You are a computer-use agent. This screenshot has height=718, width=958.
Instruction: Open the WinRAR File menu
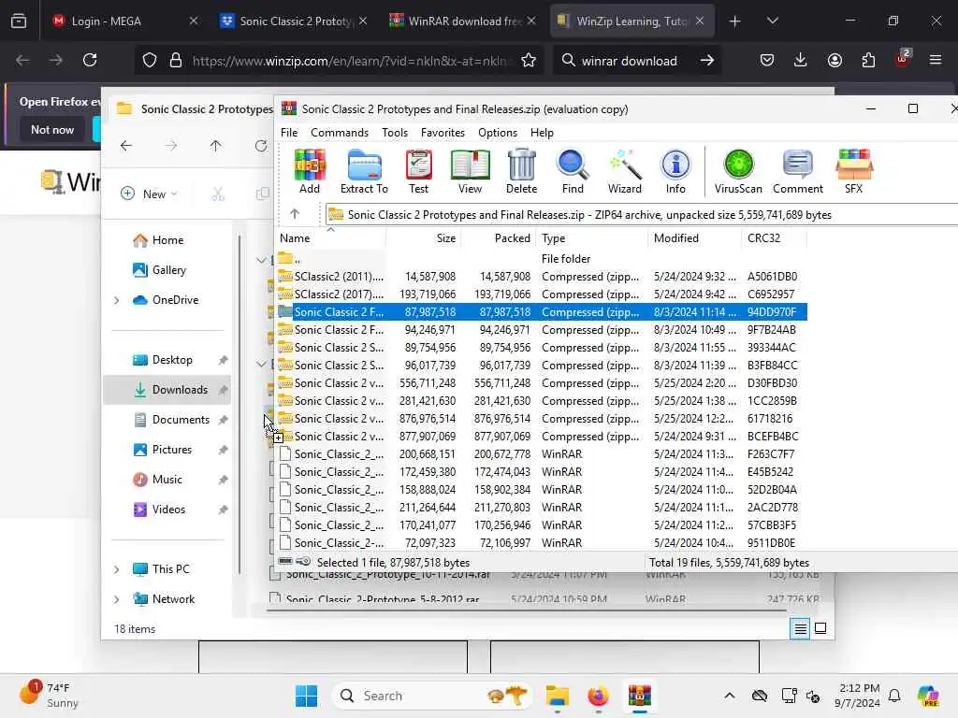click(289, 133)
